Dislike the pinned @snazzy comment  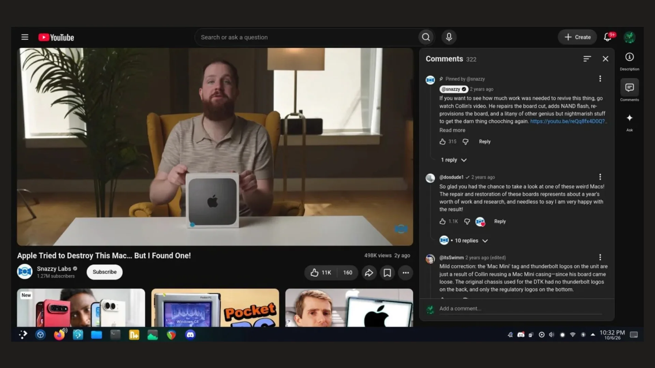point(465,142)
